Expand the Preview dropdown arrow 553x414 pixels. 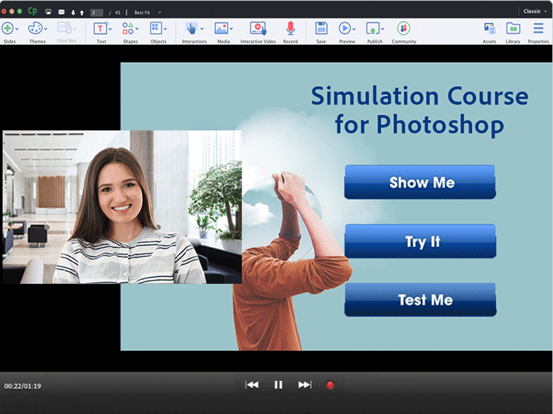[x=354, y=29]
